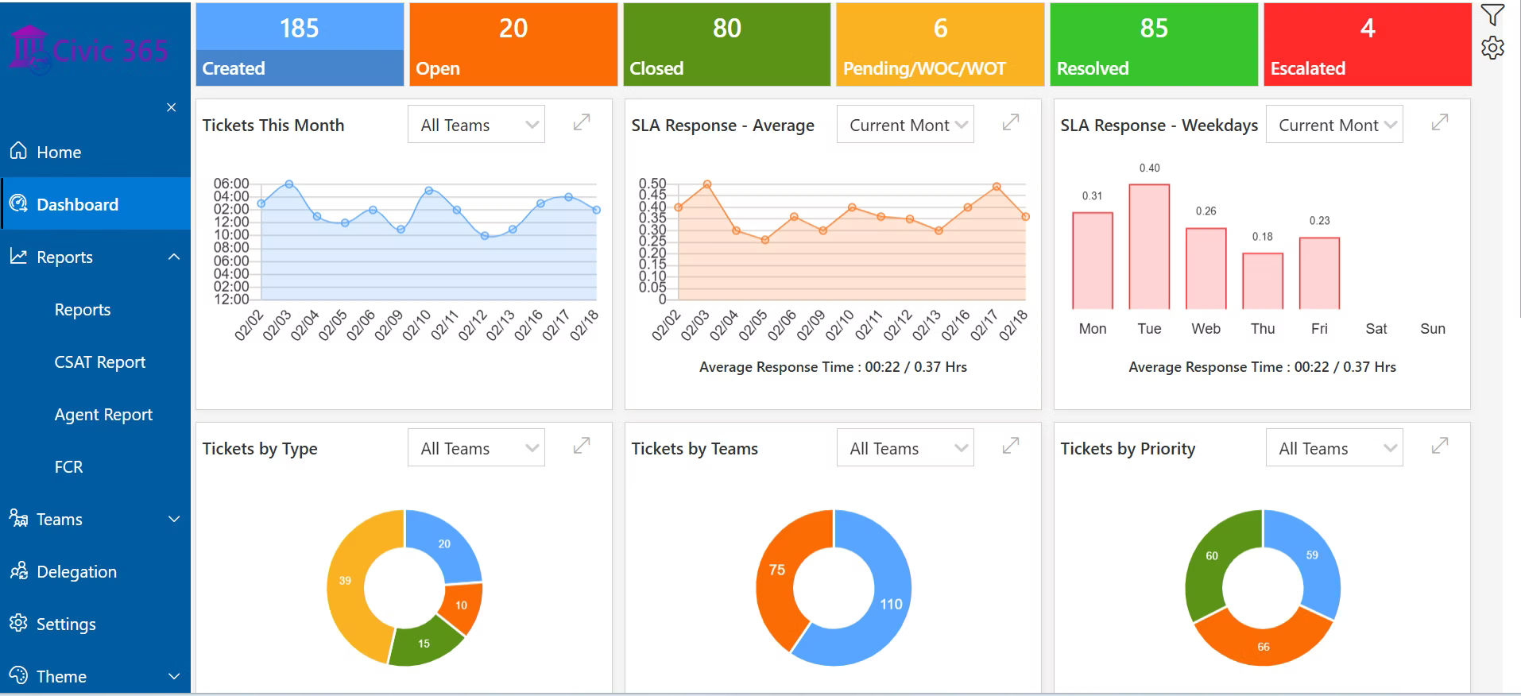Screen dimensions: 1521x696
Task: Click the Fri bar labeled 0.23
Action: pos(1320,273)
